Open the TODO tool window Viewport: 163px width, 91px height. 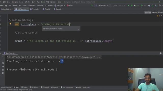tap(24, 87)
